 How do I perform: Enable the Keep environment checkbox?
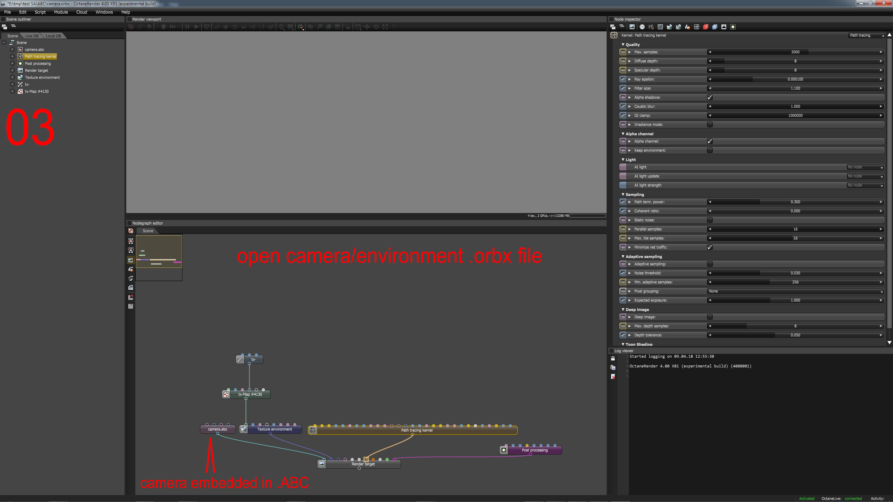pyautogui.click(x=710, y=150)
